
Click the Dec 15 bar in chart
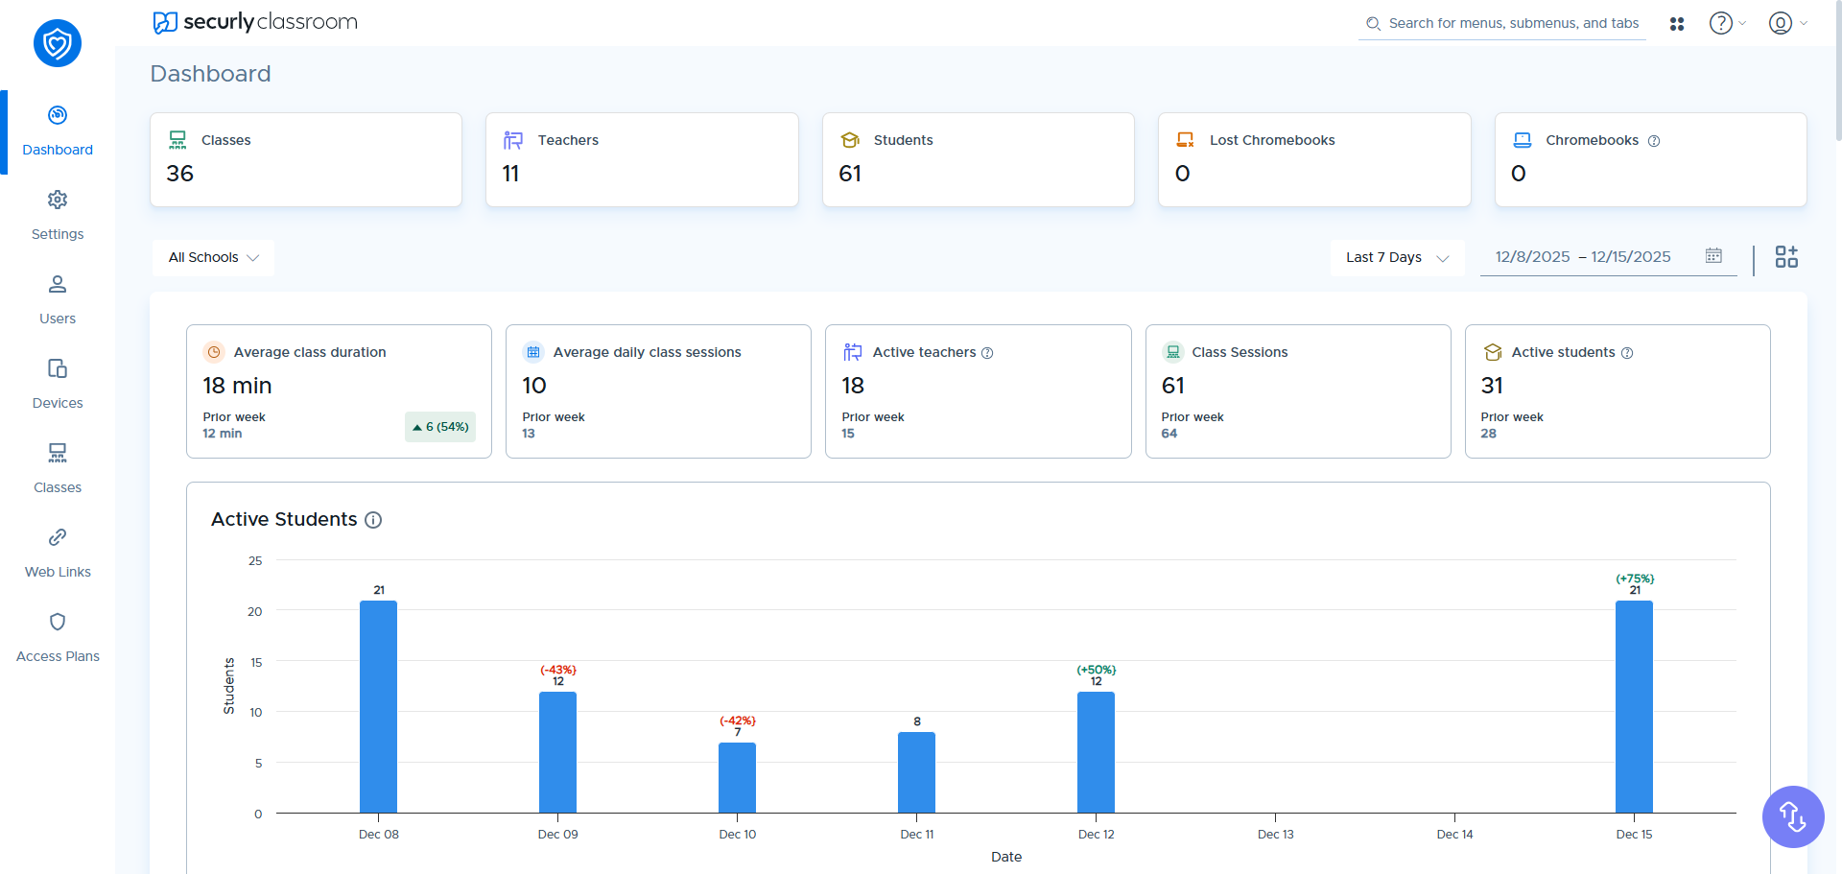tap(1633, 706)
